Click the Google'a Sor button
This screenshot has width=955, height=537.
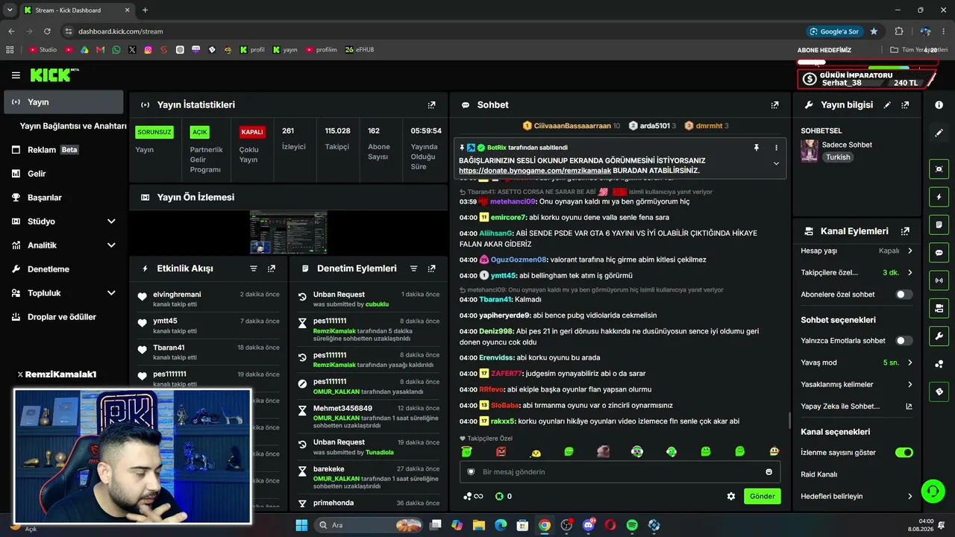click(834, 31)
